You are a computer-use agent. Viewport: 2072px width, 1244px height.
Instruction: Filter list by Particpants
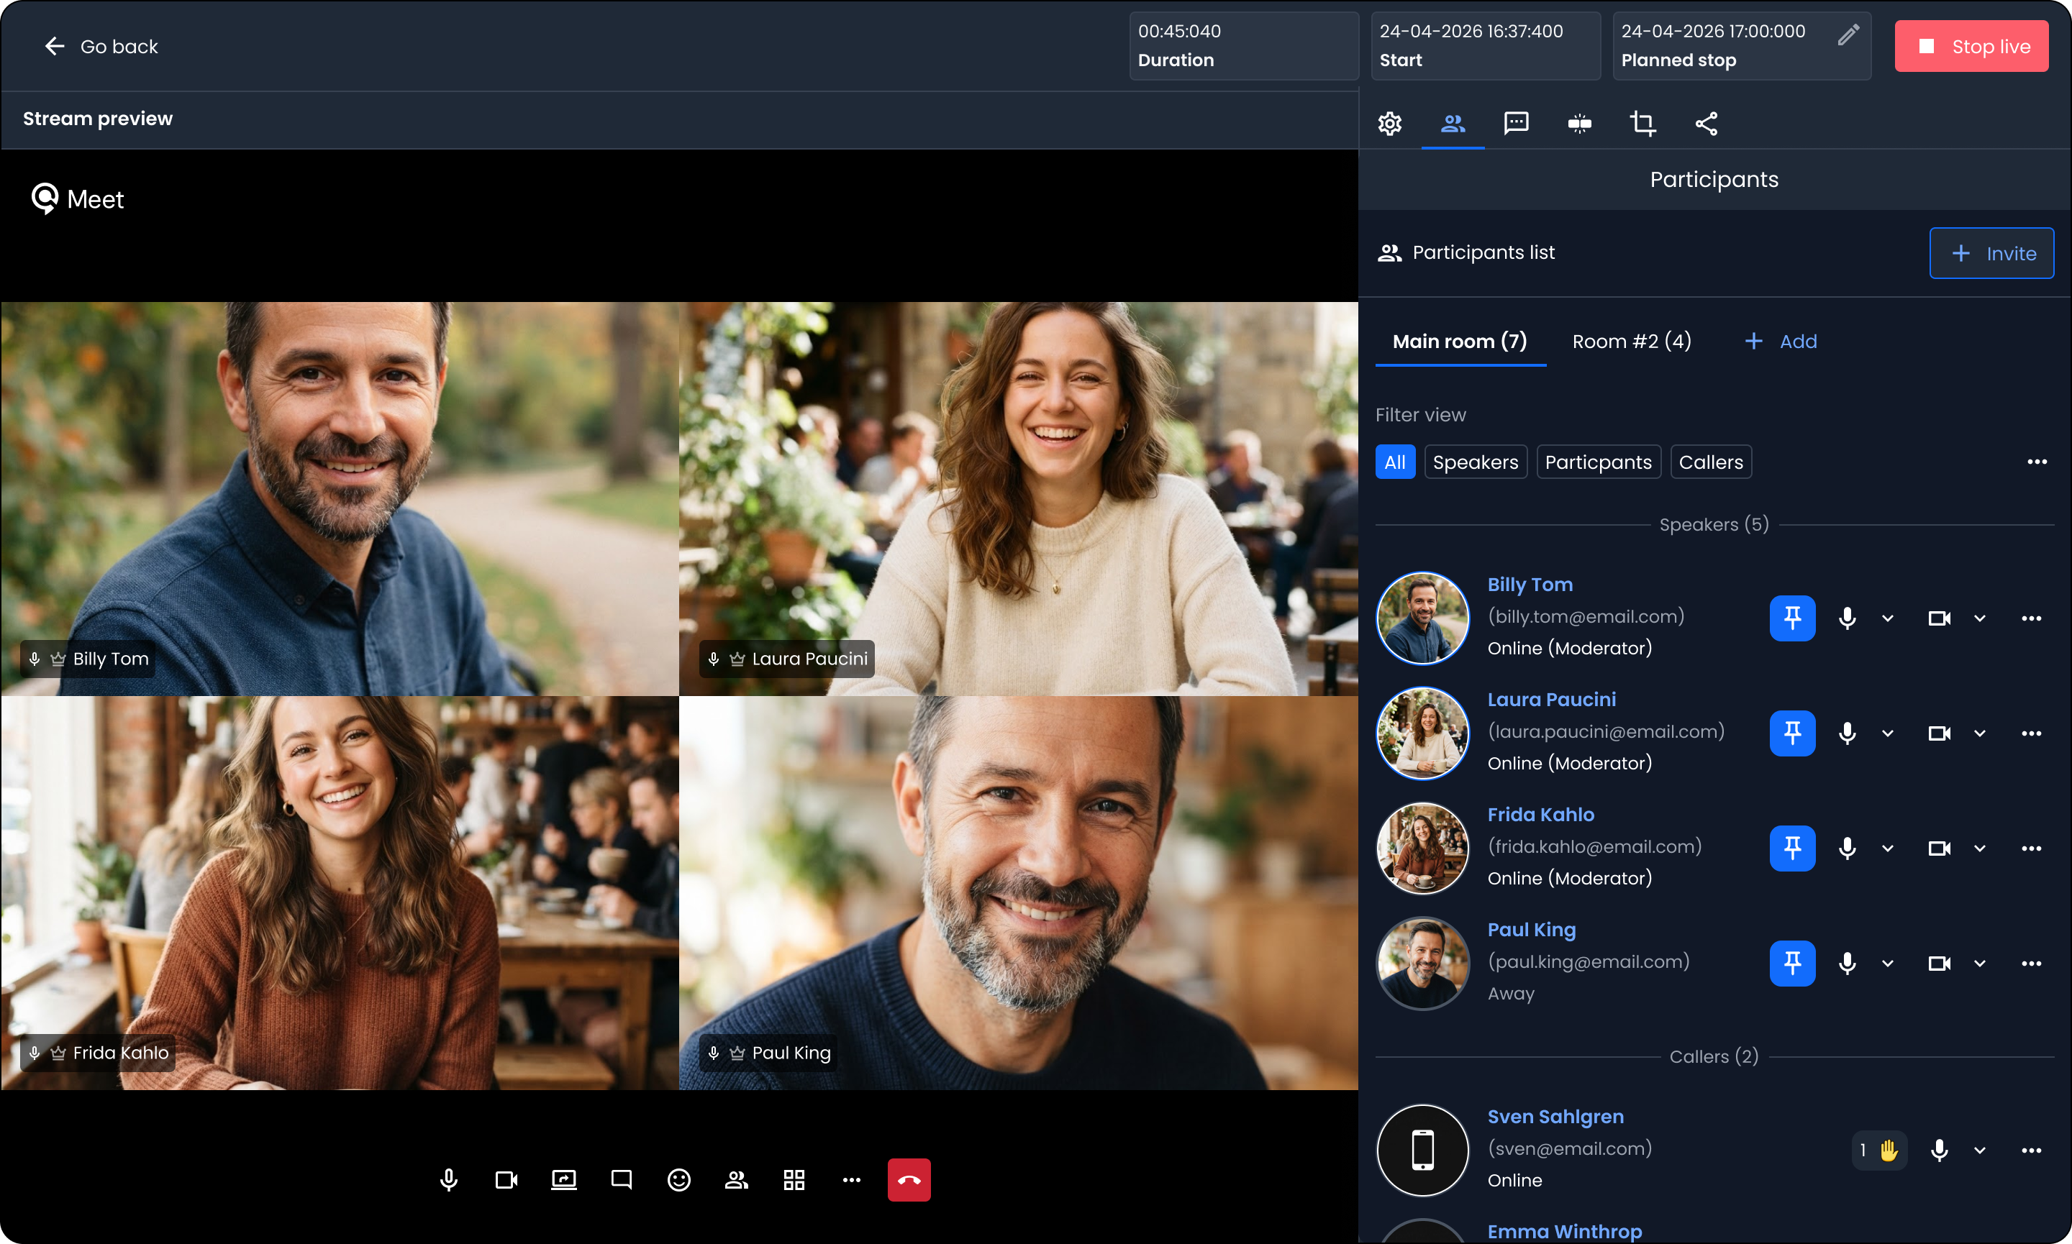tap(1598, 462)
